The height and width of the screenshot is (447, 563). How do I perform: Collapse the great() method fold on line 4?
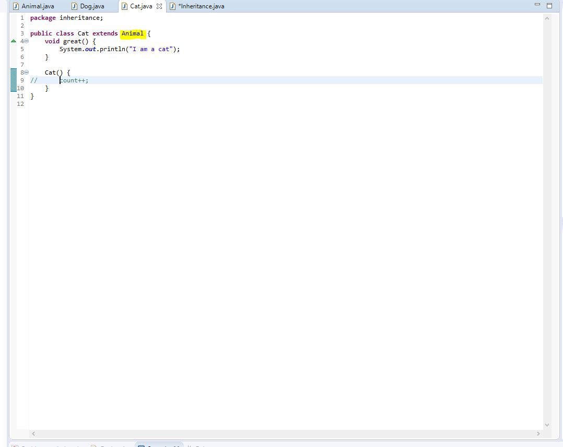(x=27, y=41)
